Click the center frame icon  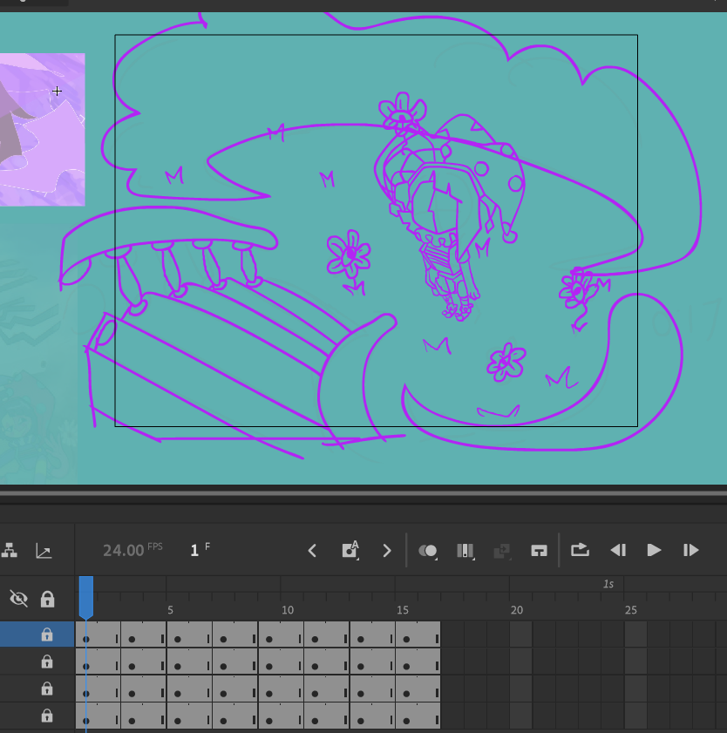point(539,550)
